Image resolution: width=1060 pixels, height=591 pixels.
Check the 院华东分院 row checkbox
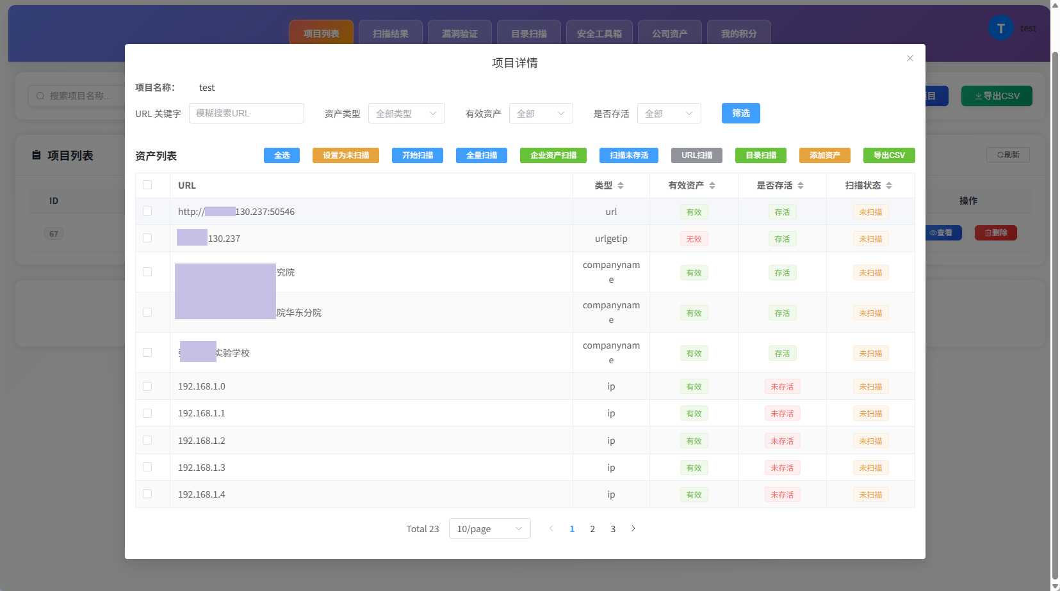pyautogui.click(x=147, y=312)
